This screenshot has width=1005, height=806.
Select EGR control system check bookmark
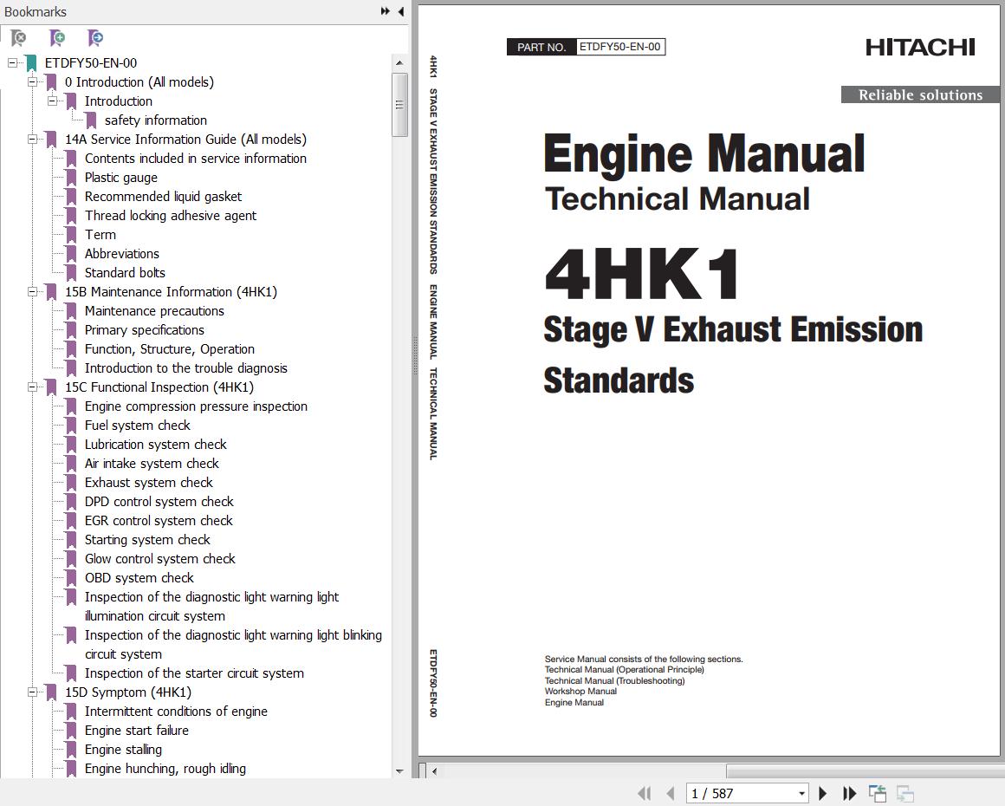pyautogui.click(x=159, y=521)
